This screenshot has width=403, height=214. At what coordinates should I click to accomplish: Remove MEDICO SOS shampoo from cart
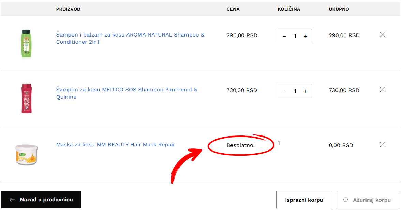(383, 89)
